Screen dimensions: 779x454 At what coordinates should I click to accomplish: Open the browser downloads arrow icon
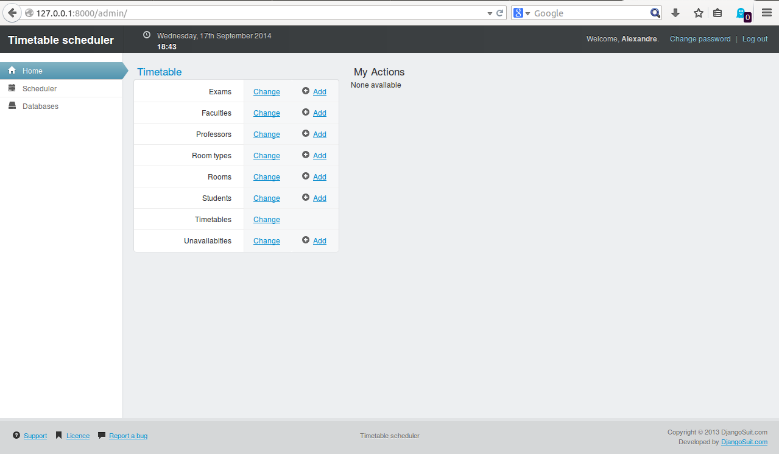click(675, 13)
